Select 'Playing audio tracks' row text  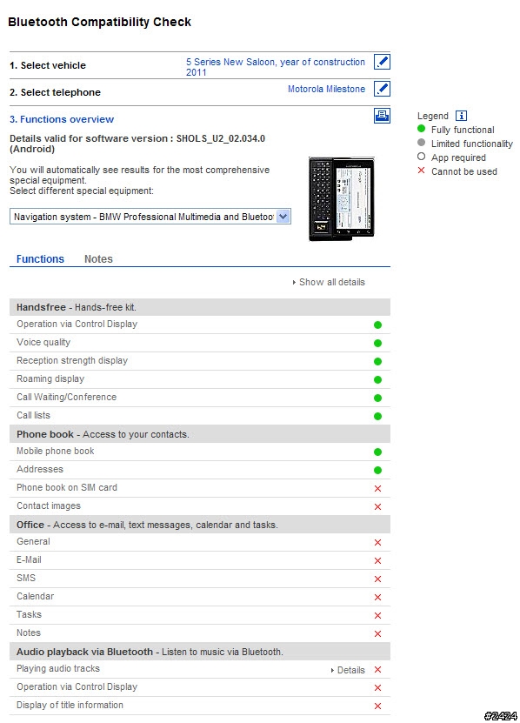[x=58, y=668]
